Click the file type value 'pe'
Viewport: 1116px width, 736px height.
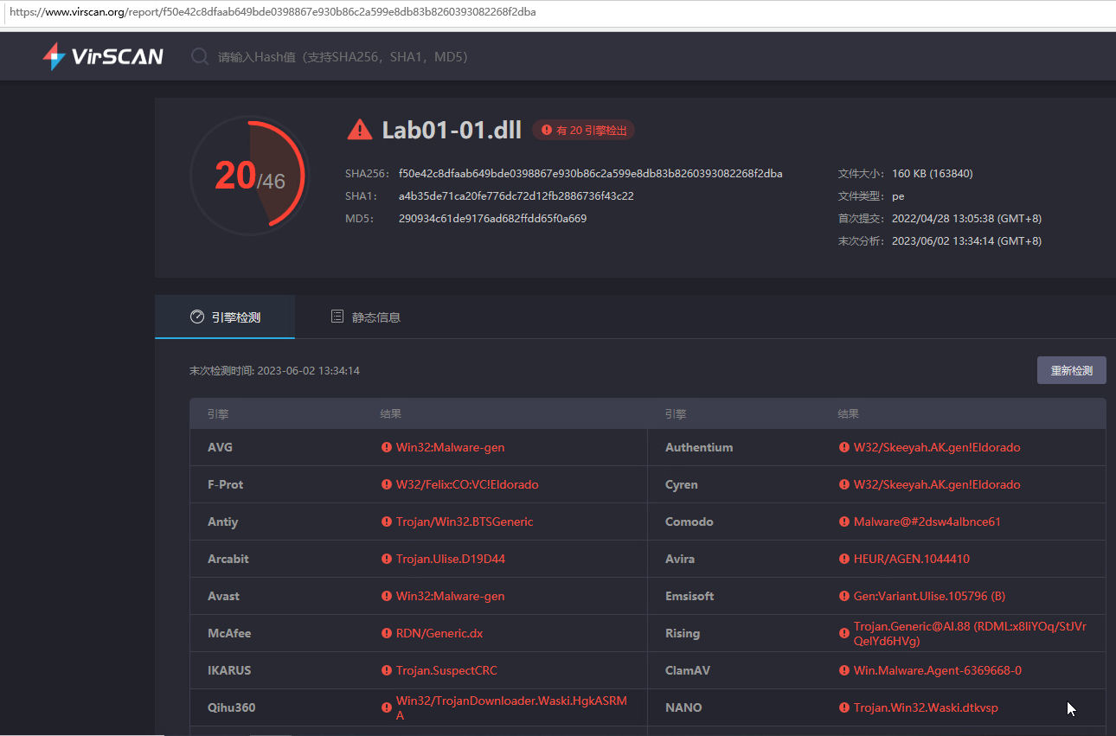click(x=898, y=196)
